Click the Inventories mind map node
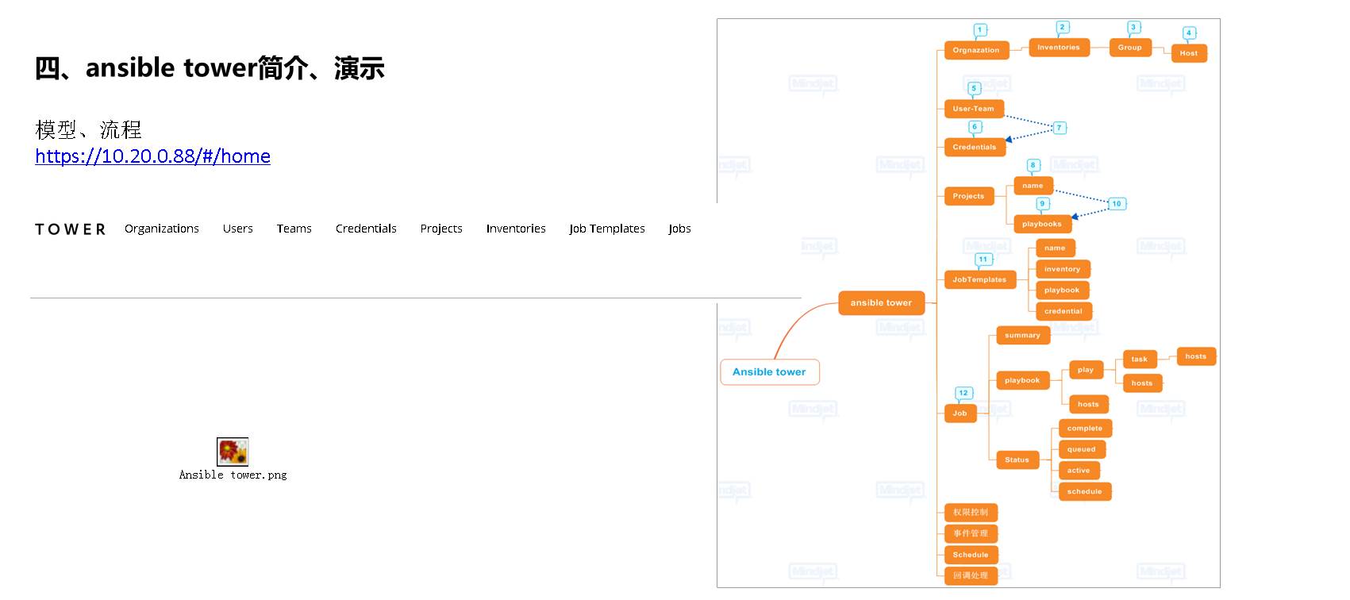 click(x=1059, y=48)
